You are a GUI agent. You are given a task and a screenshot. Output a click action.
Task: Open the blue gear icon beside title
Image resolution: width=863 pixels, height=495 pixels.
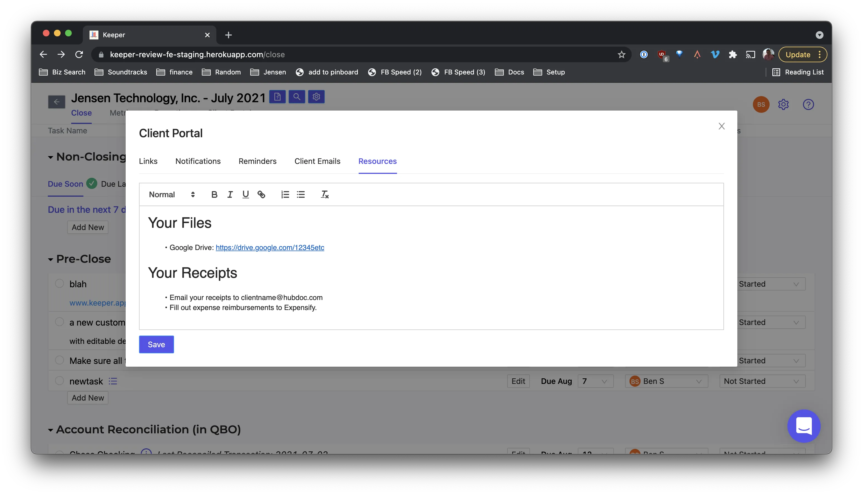(316, 97)
